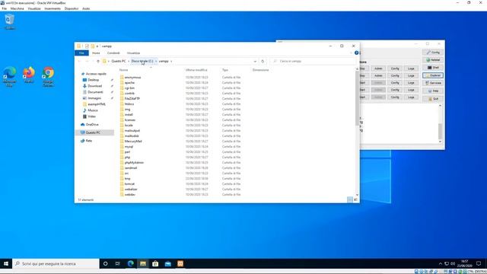Click the Cerca in xampp search field
This screenshot has height=274, width=487.
313,61
